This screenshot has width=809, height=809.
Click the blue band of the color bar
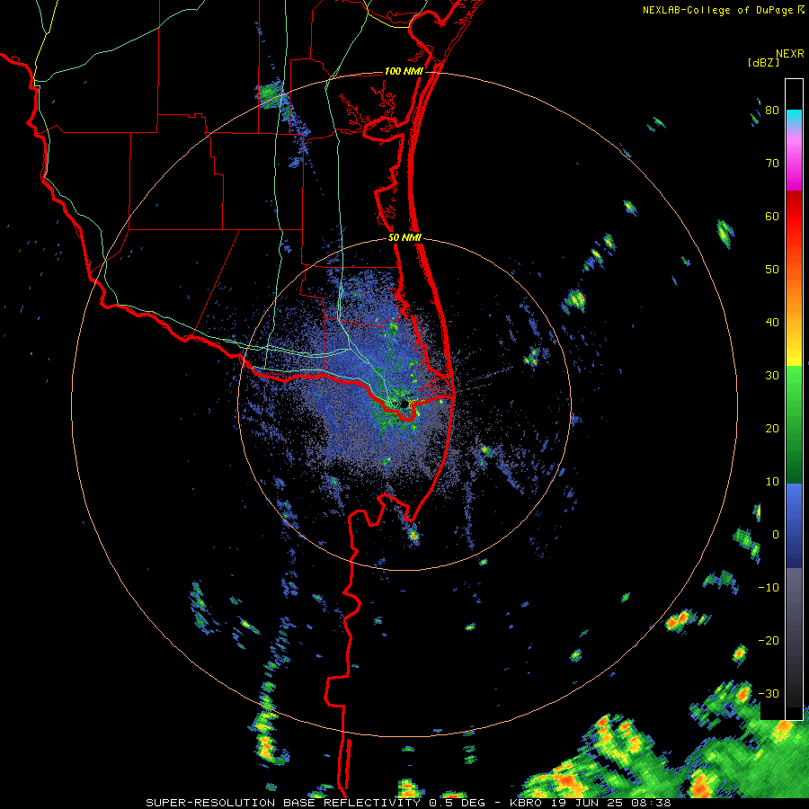(x=794, y=526)
